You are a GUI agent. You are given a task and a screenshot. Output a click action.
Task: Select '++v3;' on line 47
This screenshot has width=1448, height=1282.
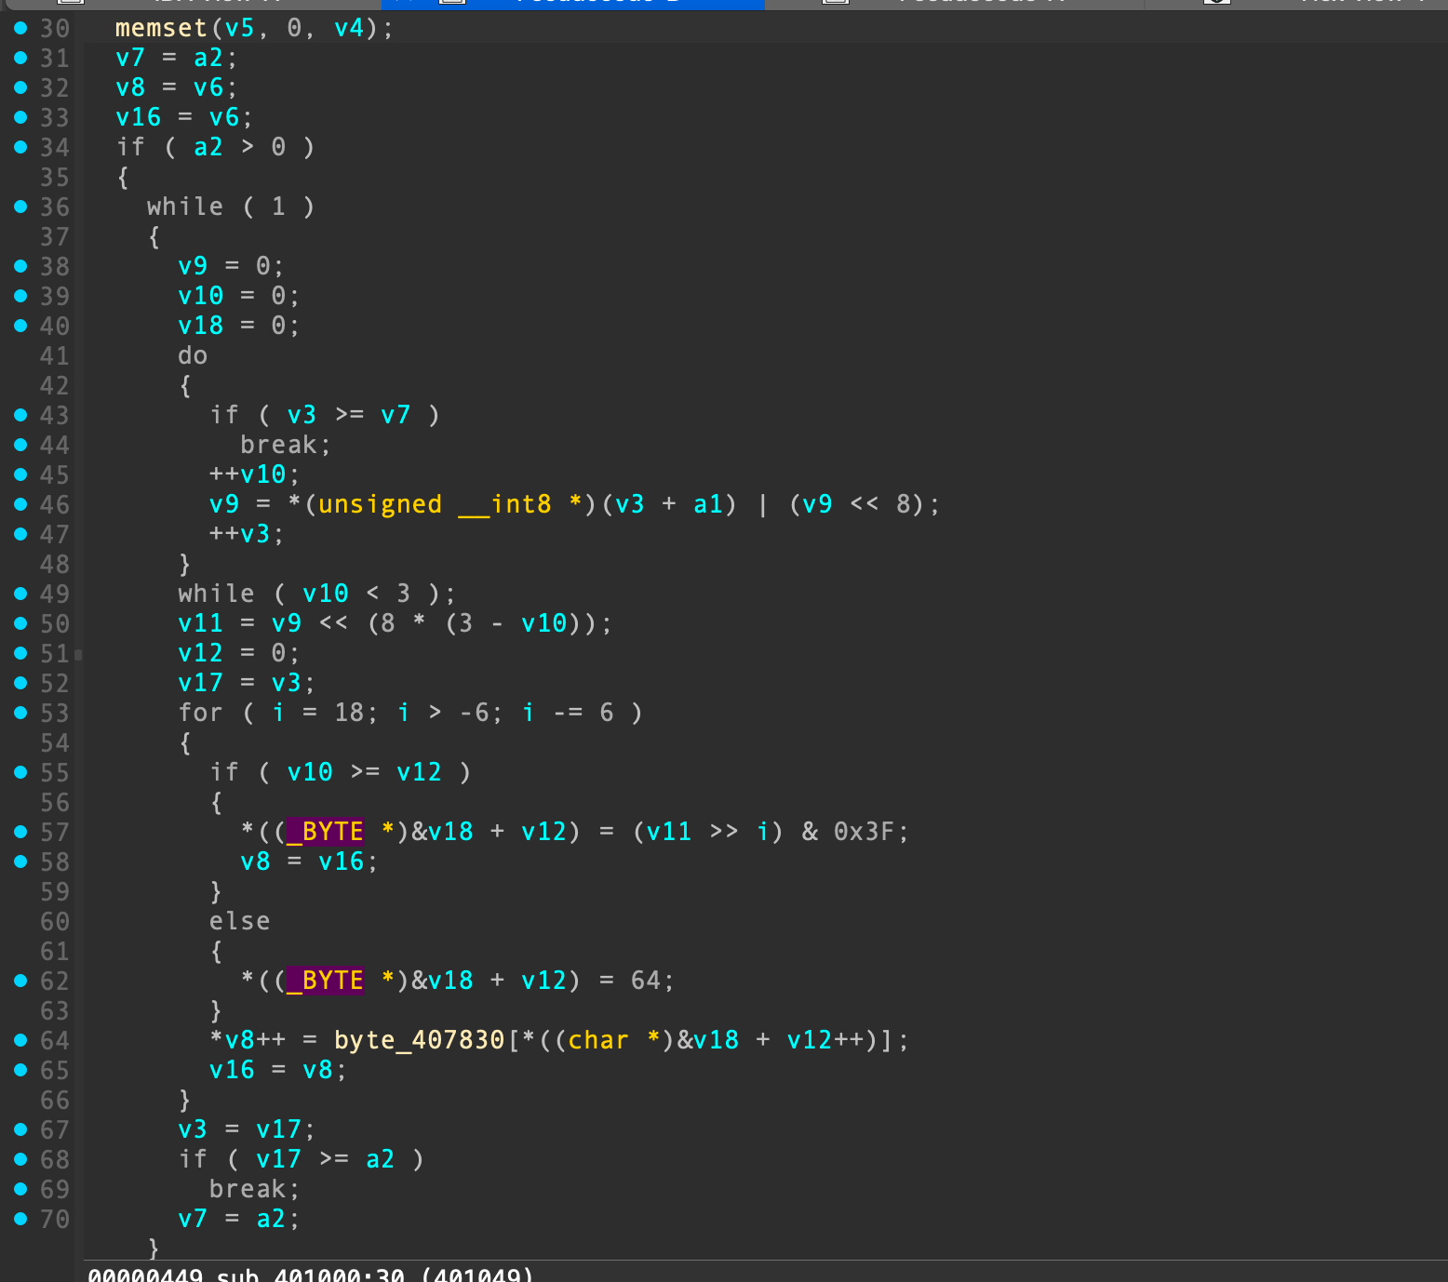point(247,534)
